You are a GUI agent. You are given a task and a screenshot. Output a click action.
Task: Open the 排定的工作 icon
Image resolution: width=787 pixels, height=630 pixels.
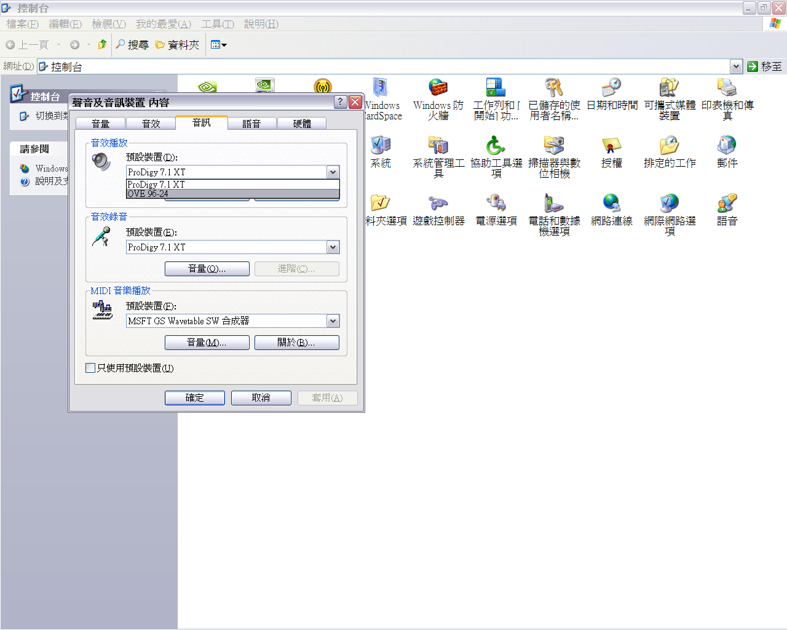(670, 152)
